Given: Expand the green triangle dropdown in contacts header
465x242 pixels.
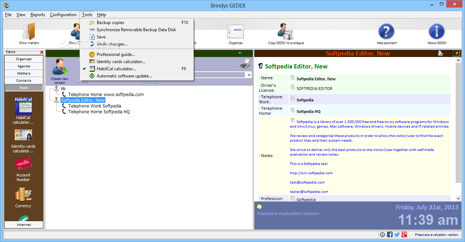Looking at the screenshot, I should tap(240, 53).
